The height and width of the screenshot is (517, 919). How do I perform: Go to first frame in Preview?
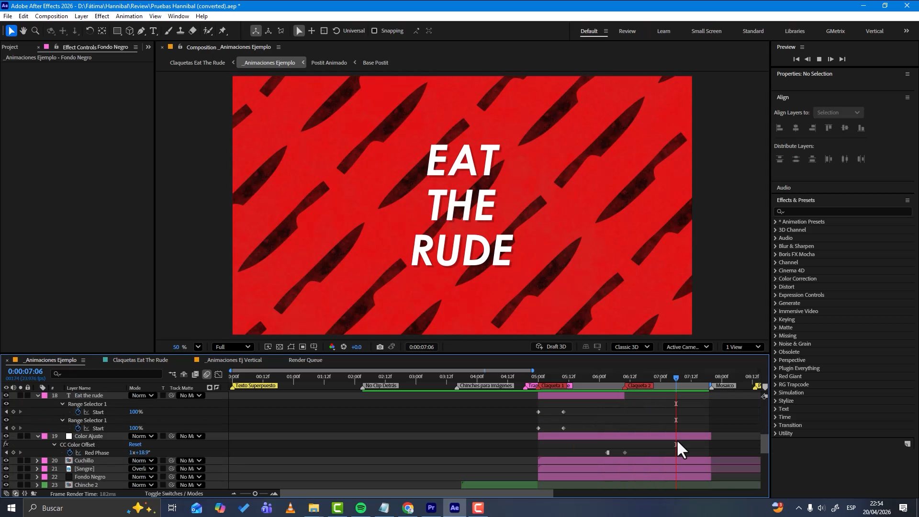[x=796, y=59]
